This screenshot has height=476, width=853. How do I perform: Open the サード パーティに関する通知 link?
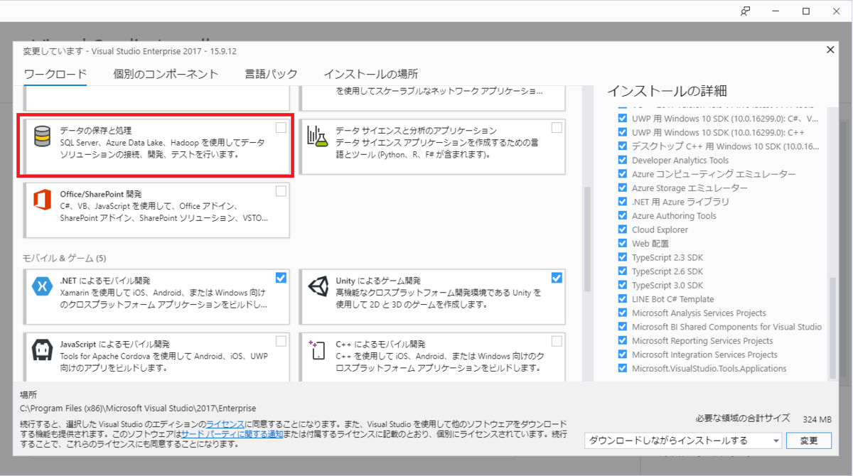[232, 433]
